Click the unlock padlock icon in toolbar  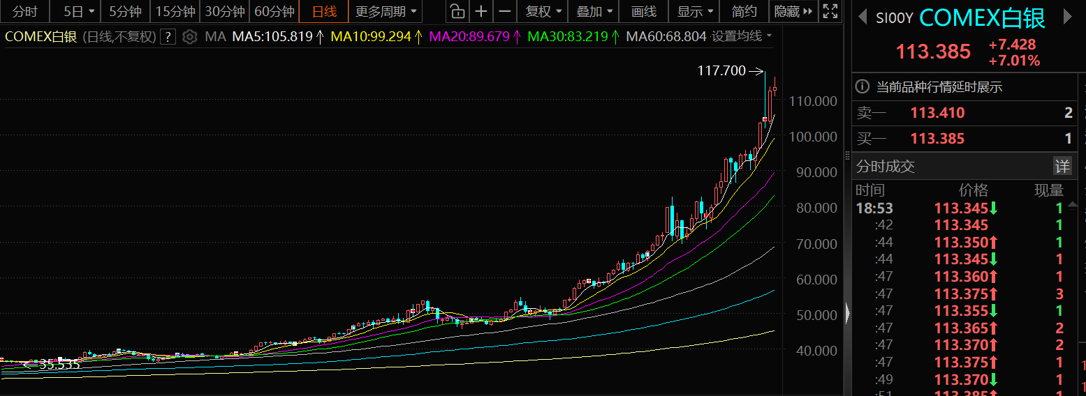457,11
